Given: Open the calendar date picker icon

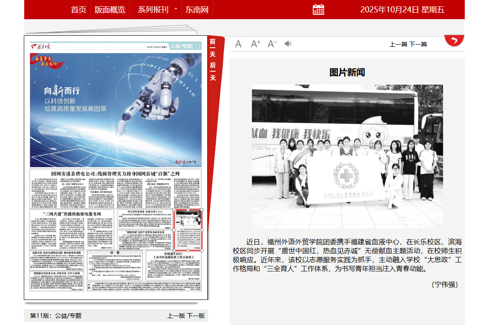Looking at the screenshot, I should 318,9.
